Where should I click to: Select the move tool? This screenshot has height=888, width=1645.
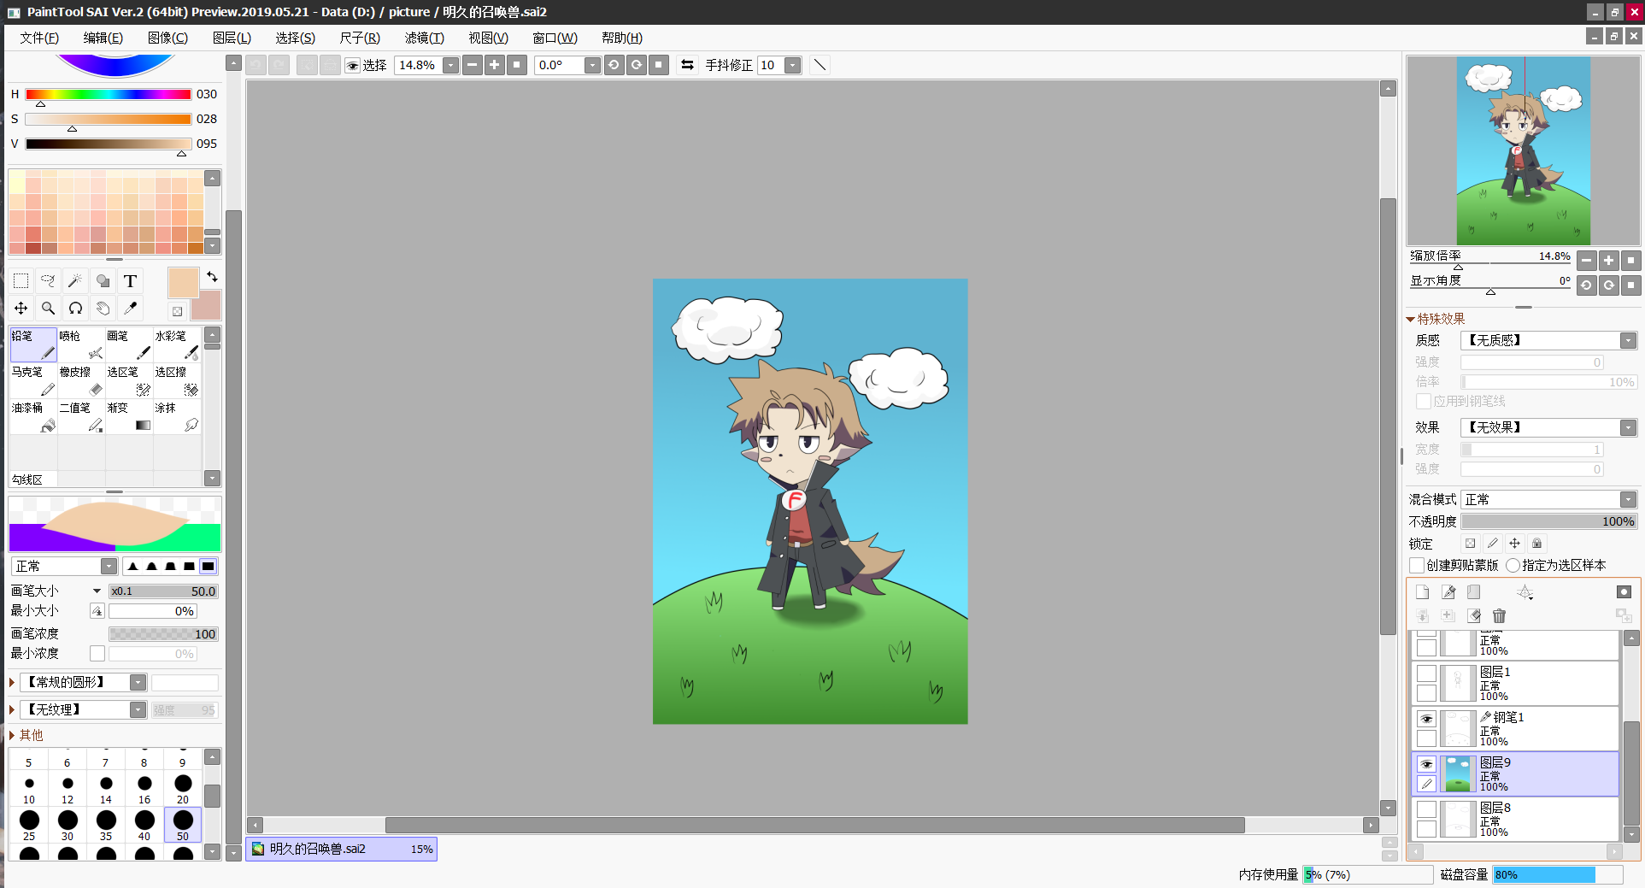pos(21,309)
